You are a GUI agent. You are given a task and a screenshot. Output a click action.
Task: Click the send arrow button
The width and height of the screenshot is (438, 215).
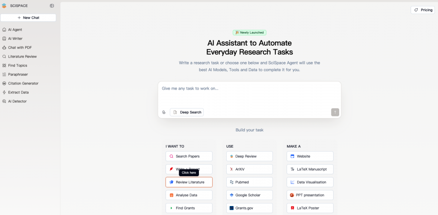pyautogui.click(x=335, y=112)
